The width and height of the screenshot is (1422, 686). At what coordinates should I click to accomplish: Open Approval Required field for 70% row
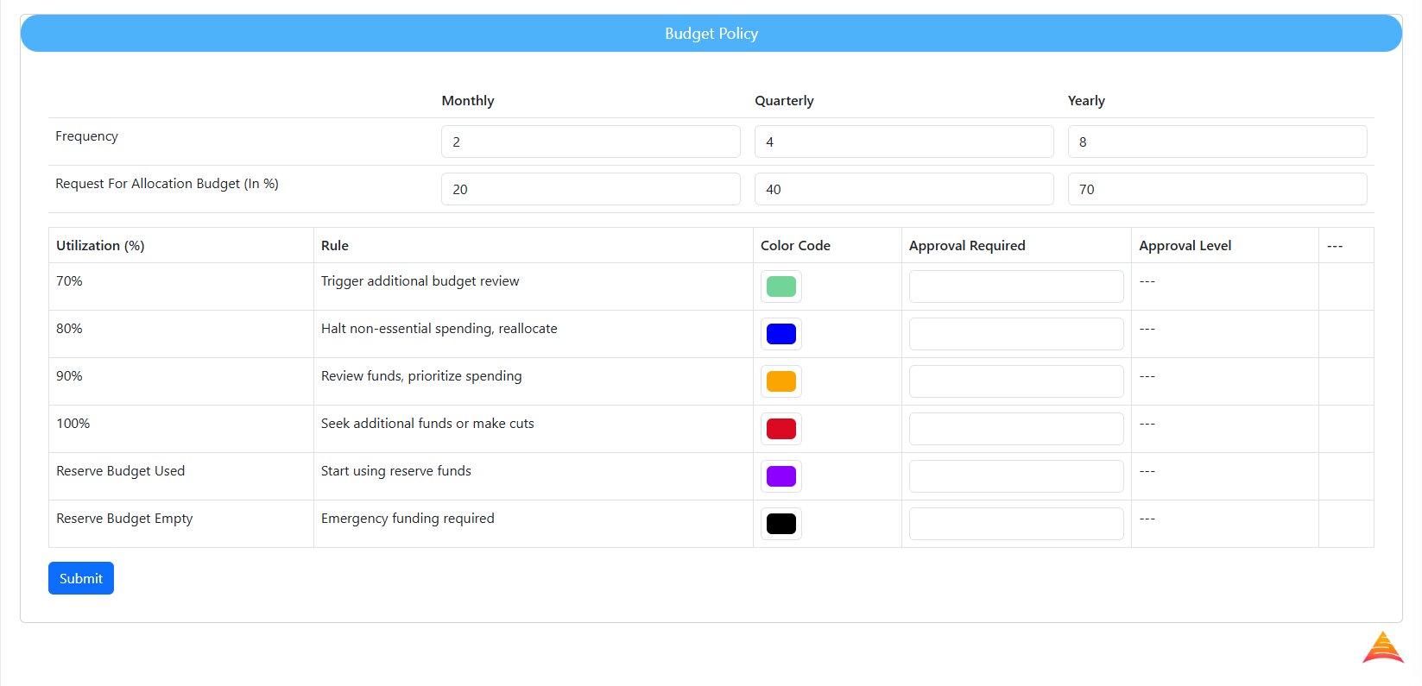(x=1015, y=286)
